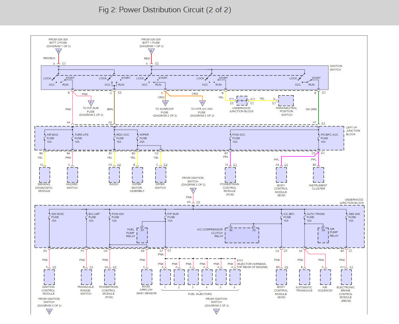Click the yellow YEL wire to Park/Neutral switch
Screen dimensions: 399x324
pos(263,101)
